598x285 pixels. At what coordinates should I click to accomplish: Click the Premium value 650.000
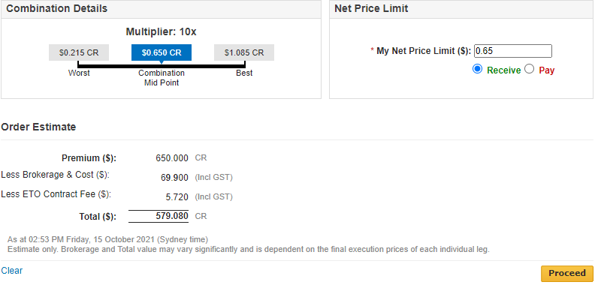172,158
